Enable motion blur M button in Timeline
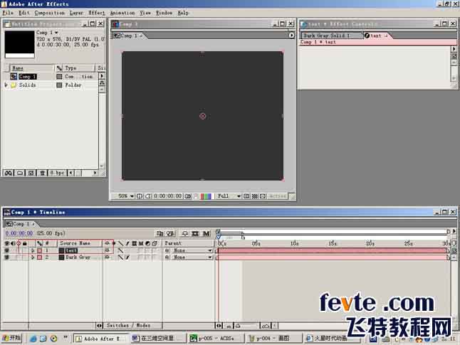Screen dimensions: 460x345 pos(207,233)
